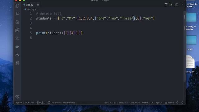199x112 pixels.
Task: Select language mode Python in status bar
Action: (x=159, y=102)
